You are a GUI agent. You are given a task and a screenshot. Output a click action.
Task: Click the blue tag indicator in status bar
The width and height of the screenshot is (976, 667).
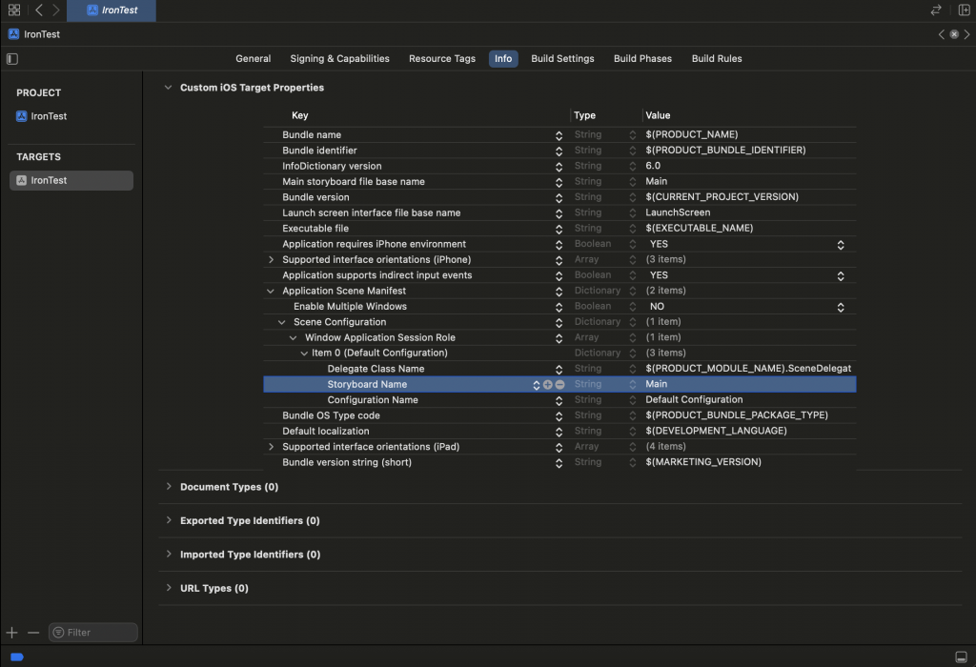point(17,657)
